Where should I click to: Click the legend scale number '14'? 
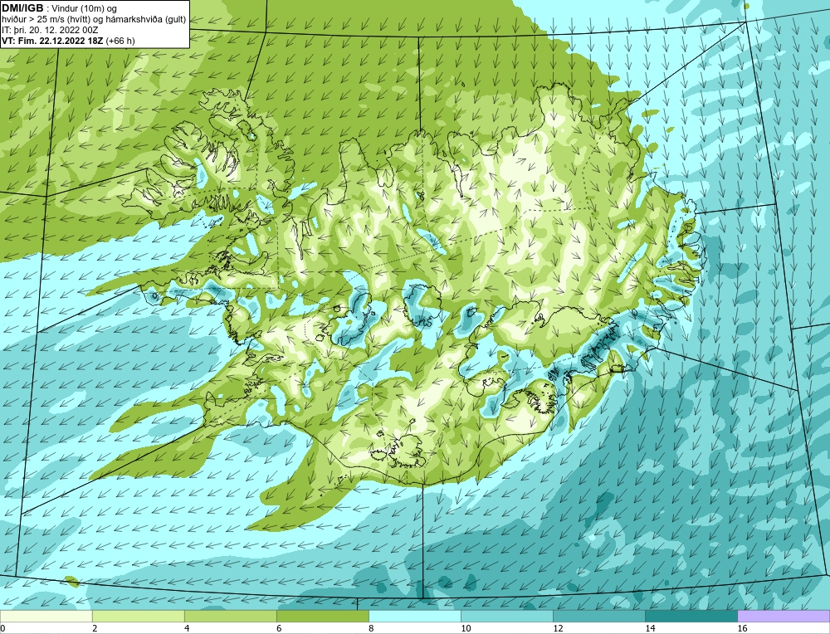click(650, 628)
